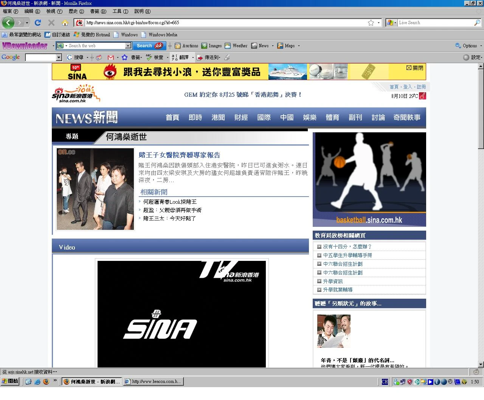Click the Google send-to (傳送到) button

[x=208, y=57]
